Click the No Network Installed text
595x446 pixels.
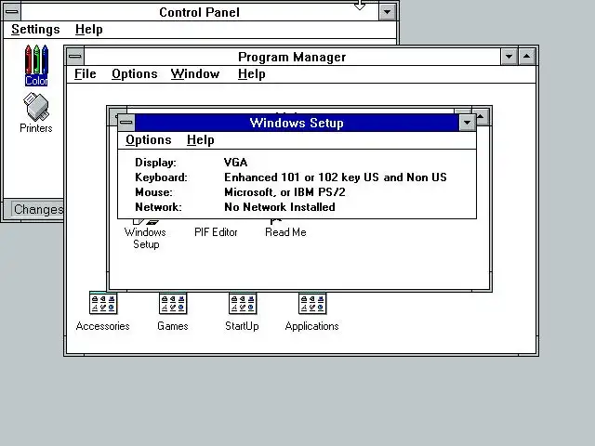(280, 206)
